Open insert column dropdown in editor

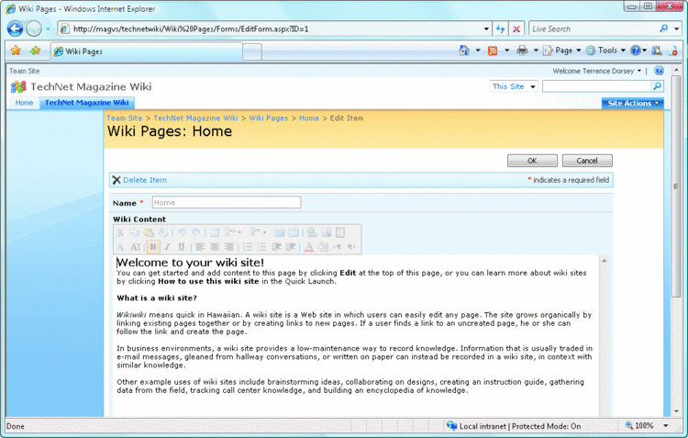pos(259,232)
